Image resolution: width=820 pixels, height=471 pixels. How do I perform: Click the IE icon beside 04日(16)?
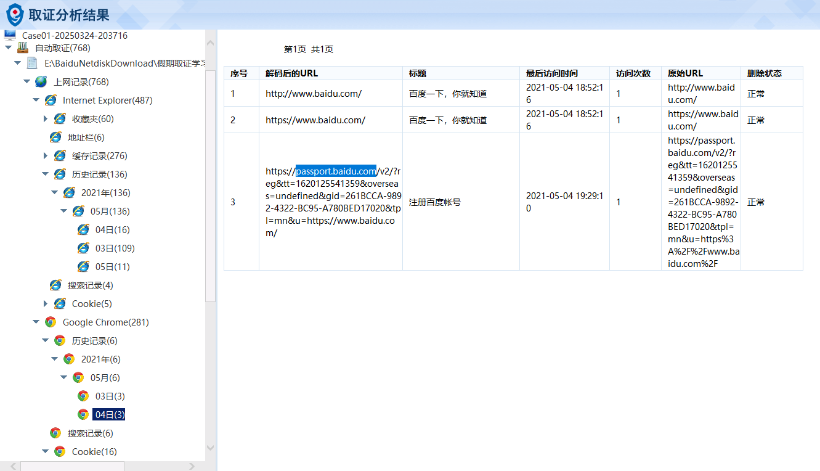click(83, 229)
